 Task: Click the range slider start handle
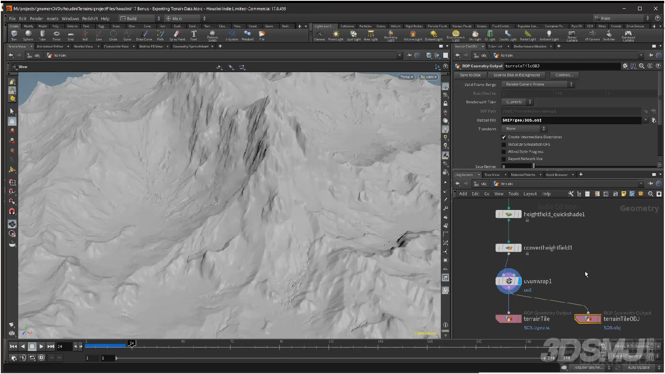click(116, 358)
